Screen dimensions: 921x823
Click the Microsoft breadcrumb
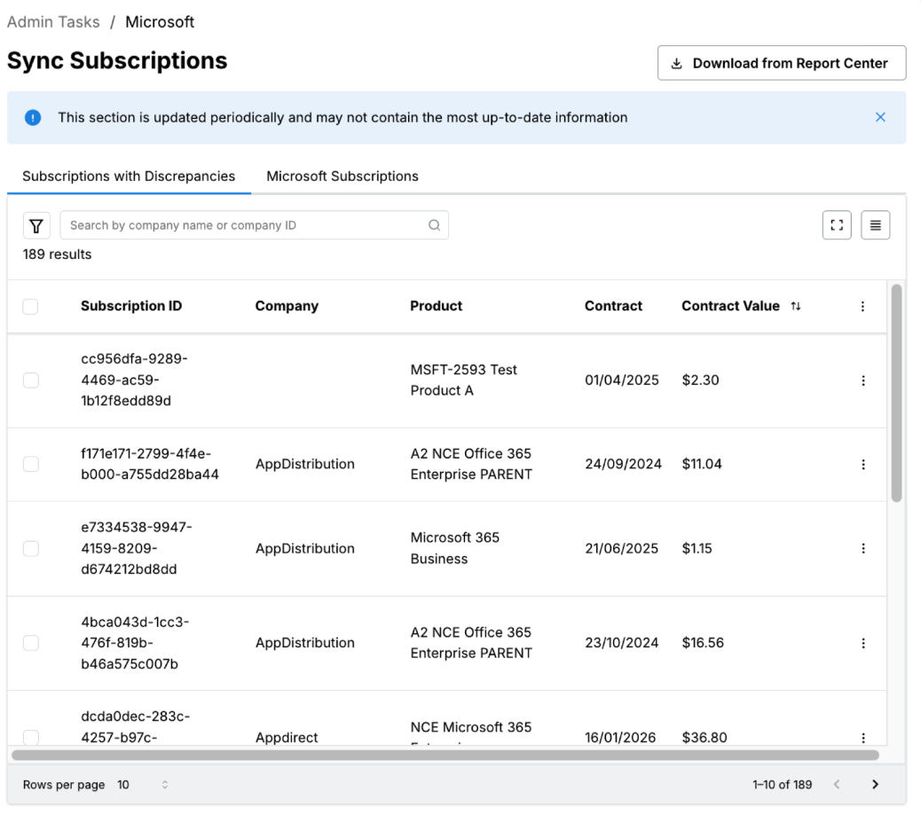160,21
